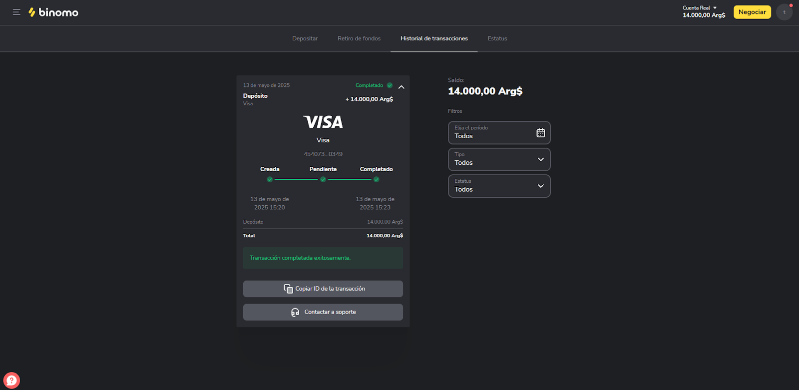Click the Binomo logo

pyautogui.click(x=53, y=12)
